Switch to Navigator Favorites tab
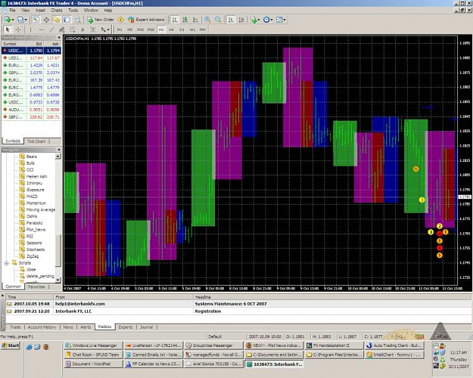 tap(36, 287)
